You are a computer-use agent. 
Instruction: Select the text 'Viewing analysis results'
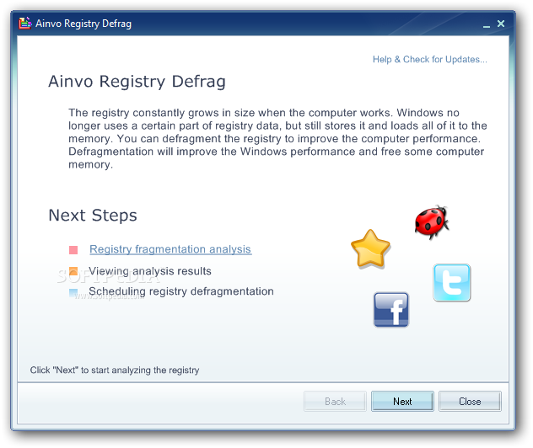[150, 271]
